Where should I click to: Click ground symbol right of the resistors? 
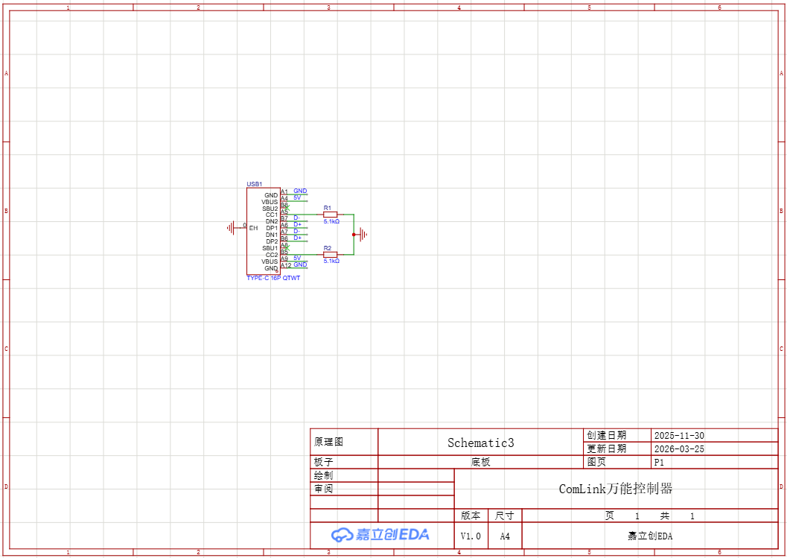[x=363, y=235]
